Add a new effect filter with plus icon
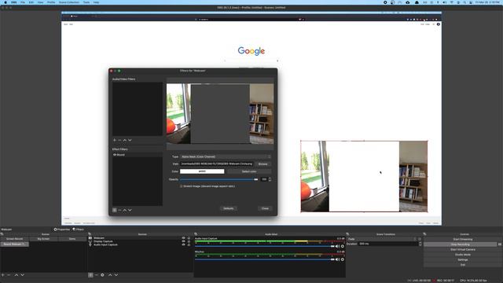The width and height of the screenshot is (503, 283). pos(115,210)
